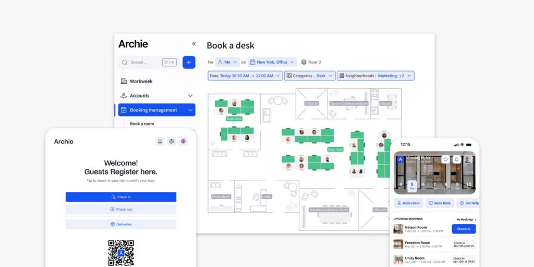Click the alarm siren icon on kiosk

coord(160,141)
